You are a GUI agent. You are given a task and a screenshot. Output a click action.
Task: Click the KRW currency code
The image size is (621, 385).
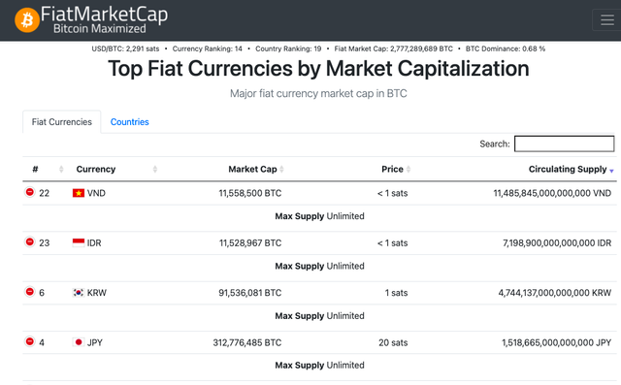pyautogui.click(x=97, y=293)
